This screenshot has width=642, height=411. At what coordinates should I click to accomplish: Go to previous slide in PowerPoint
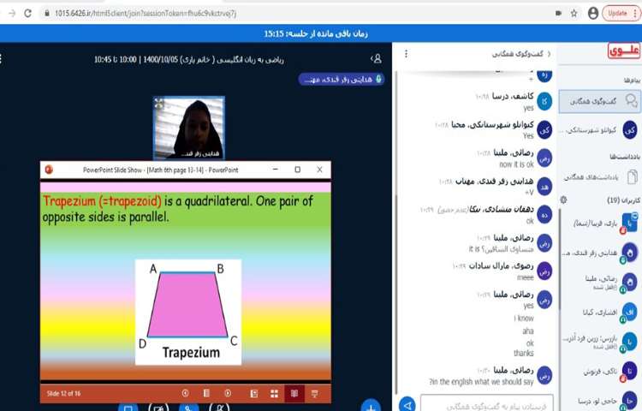click(186, 393)
